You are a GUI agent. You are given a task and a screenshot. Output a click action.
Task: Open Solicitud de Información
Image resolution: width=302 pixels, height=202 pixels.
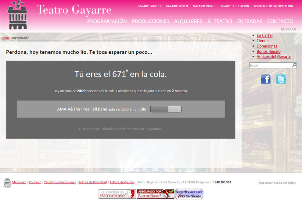(274, 6)
